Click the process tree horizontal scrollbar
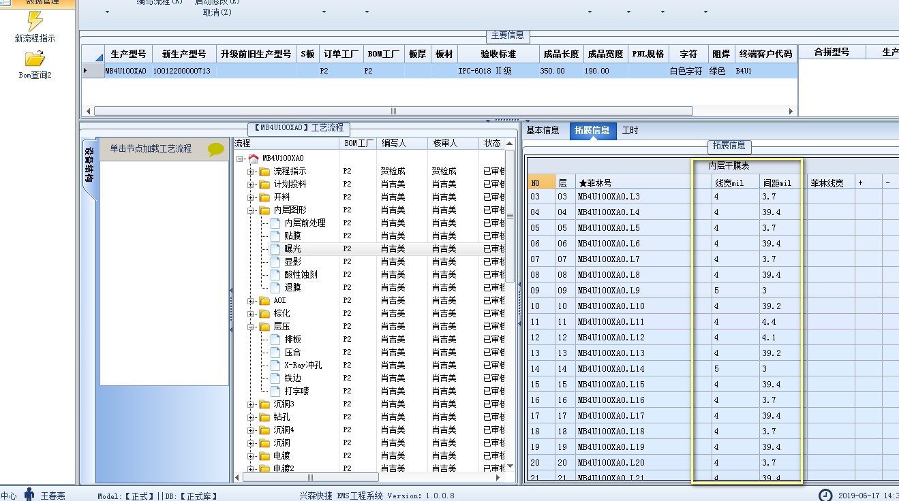This screenshot has height=501, width=899. pos(310,477)
